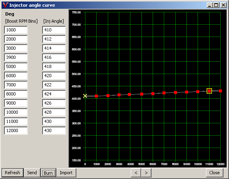Click the Refresh button
The height and width of the screenshot is (179, 229).
pyautogui.click(x=13, y=173)
